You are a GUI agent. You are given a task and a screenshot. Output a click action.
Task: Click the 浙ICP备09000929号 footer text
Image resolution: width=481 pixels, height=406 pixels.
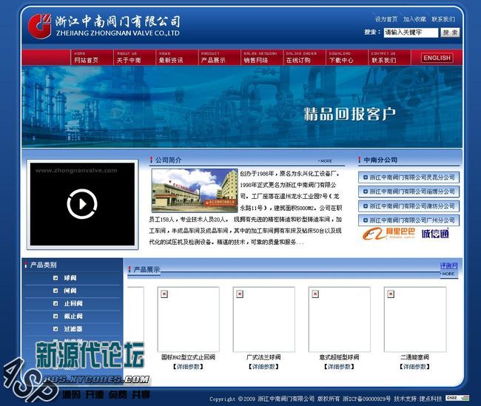click(366, 399)
